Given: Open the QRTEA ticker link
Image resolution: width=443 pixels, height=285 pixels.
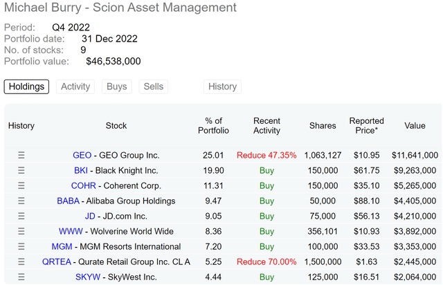Looking at the screenshot, I should tap(57, 262).
